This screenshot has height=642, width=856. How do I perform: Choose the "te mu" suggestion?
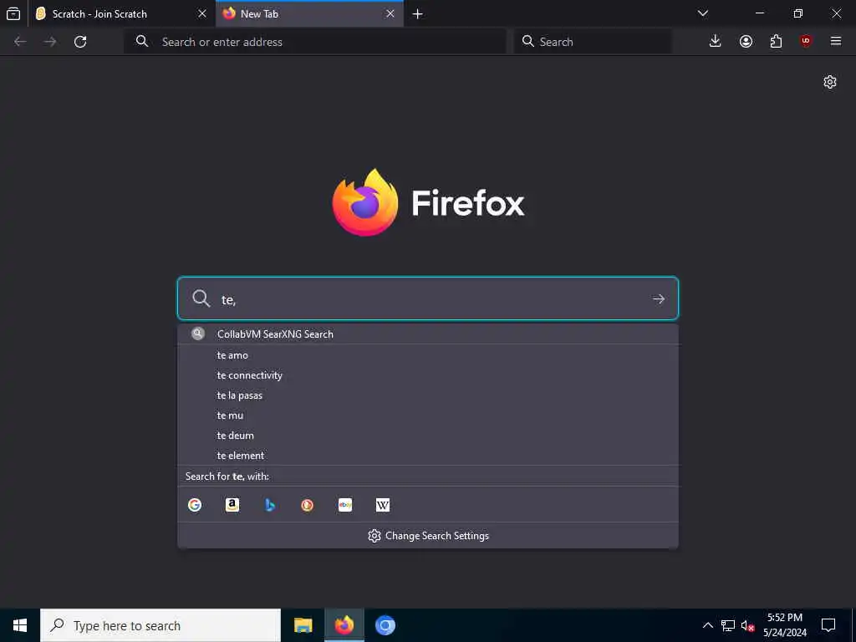[428, 415]
